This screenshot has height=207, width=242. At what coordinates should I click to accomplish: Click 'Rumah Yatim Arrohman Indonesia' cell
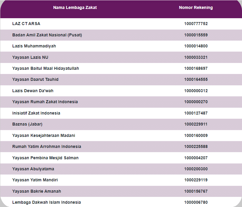click(x=47, y=146)
